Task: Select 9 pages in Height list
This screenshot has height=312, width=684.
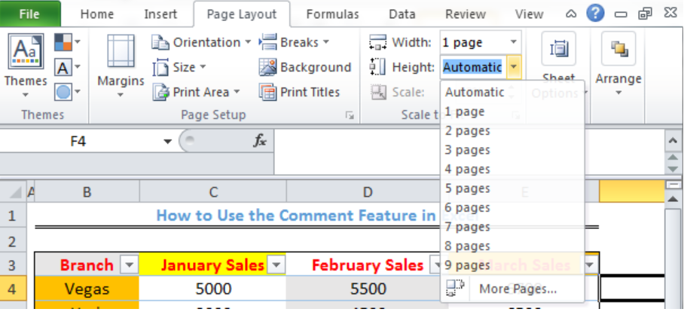Action: (x=512, y=265)
